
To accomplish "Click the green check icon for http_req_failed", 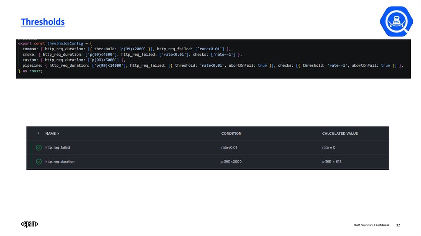I will click(39, 148).
